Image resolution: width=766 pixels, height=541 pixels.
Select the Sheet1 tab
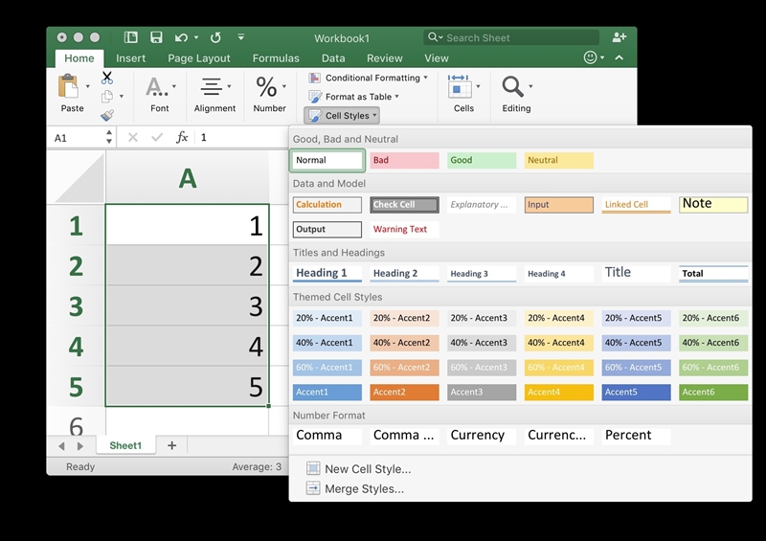pos(125,445)
